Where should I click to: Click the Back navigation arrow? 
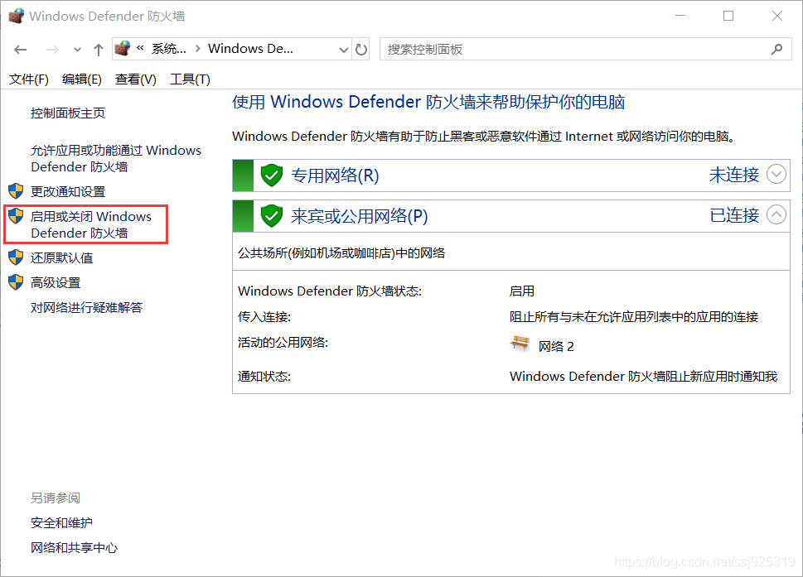(21, 50)
